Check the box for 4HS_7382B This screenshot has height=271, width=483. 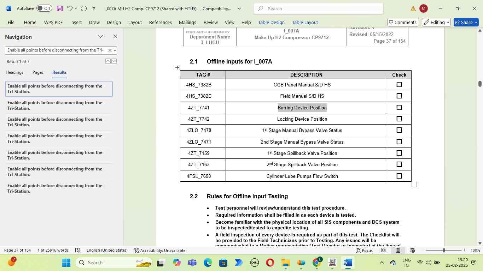399,85
